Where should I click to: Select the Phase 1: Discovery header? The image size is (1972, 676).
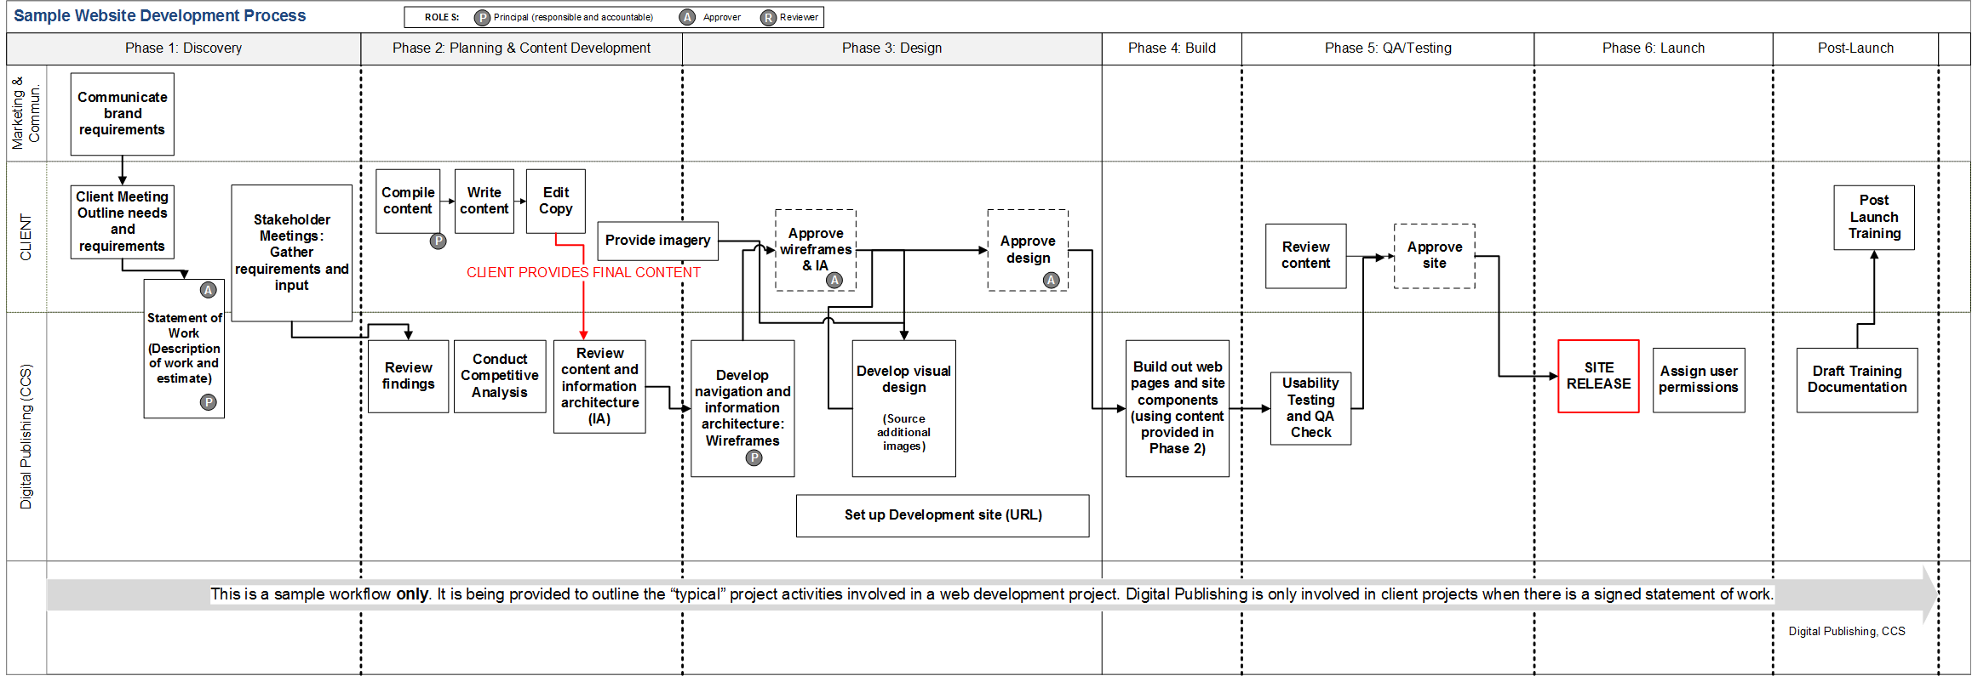click(x=183, y=48)
